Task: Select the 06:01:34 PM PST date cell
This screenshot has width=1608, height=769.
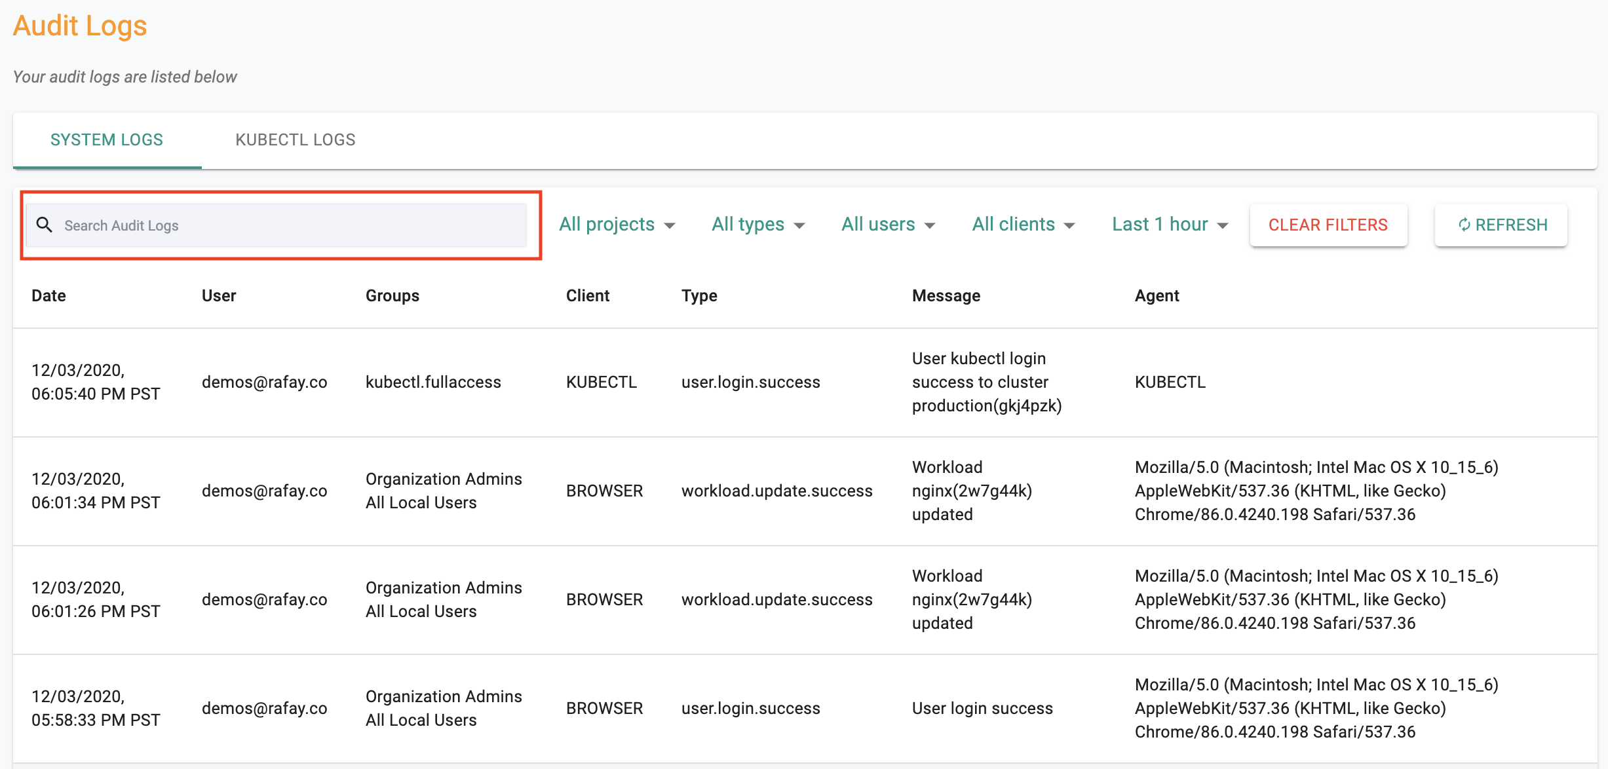Action: (96, 491)
